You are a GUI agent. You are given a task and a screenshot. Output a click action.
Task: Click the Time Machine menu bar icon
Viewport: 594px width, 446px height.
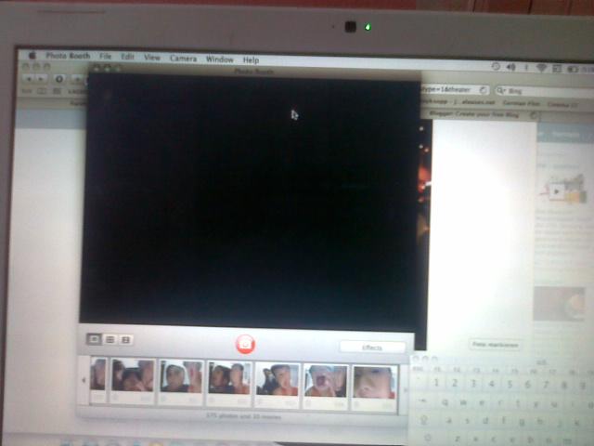(496, 66)
